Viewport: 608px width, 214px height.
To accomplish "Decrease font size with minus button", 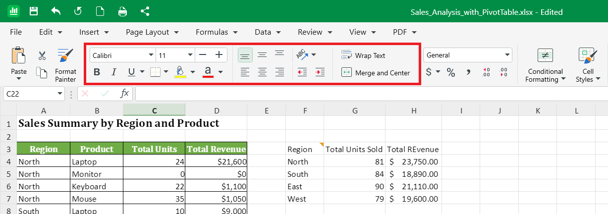I will 202,55.
